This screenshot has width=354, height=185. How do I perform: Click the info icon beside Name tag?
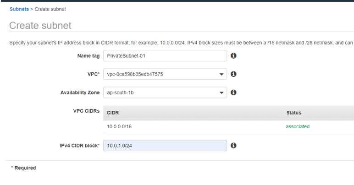pyautogui.click(x=233, y=55)
